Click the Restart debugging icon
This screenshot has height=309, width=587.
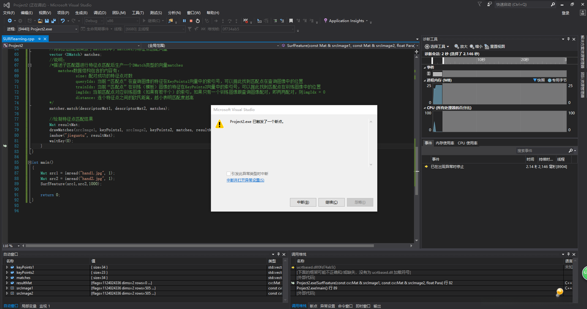[198, 21]
